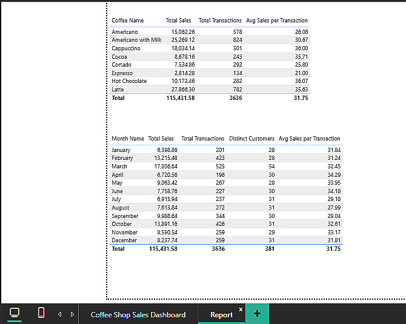Click the Total row of the month table
The height and width of the screenshot is (324, 406).
[x=118, y=248]
